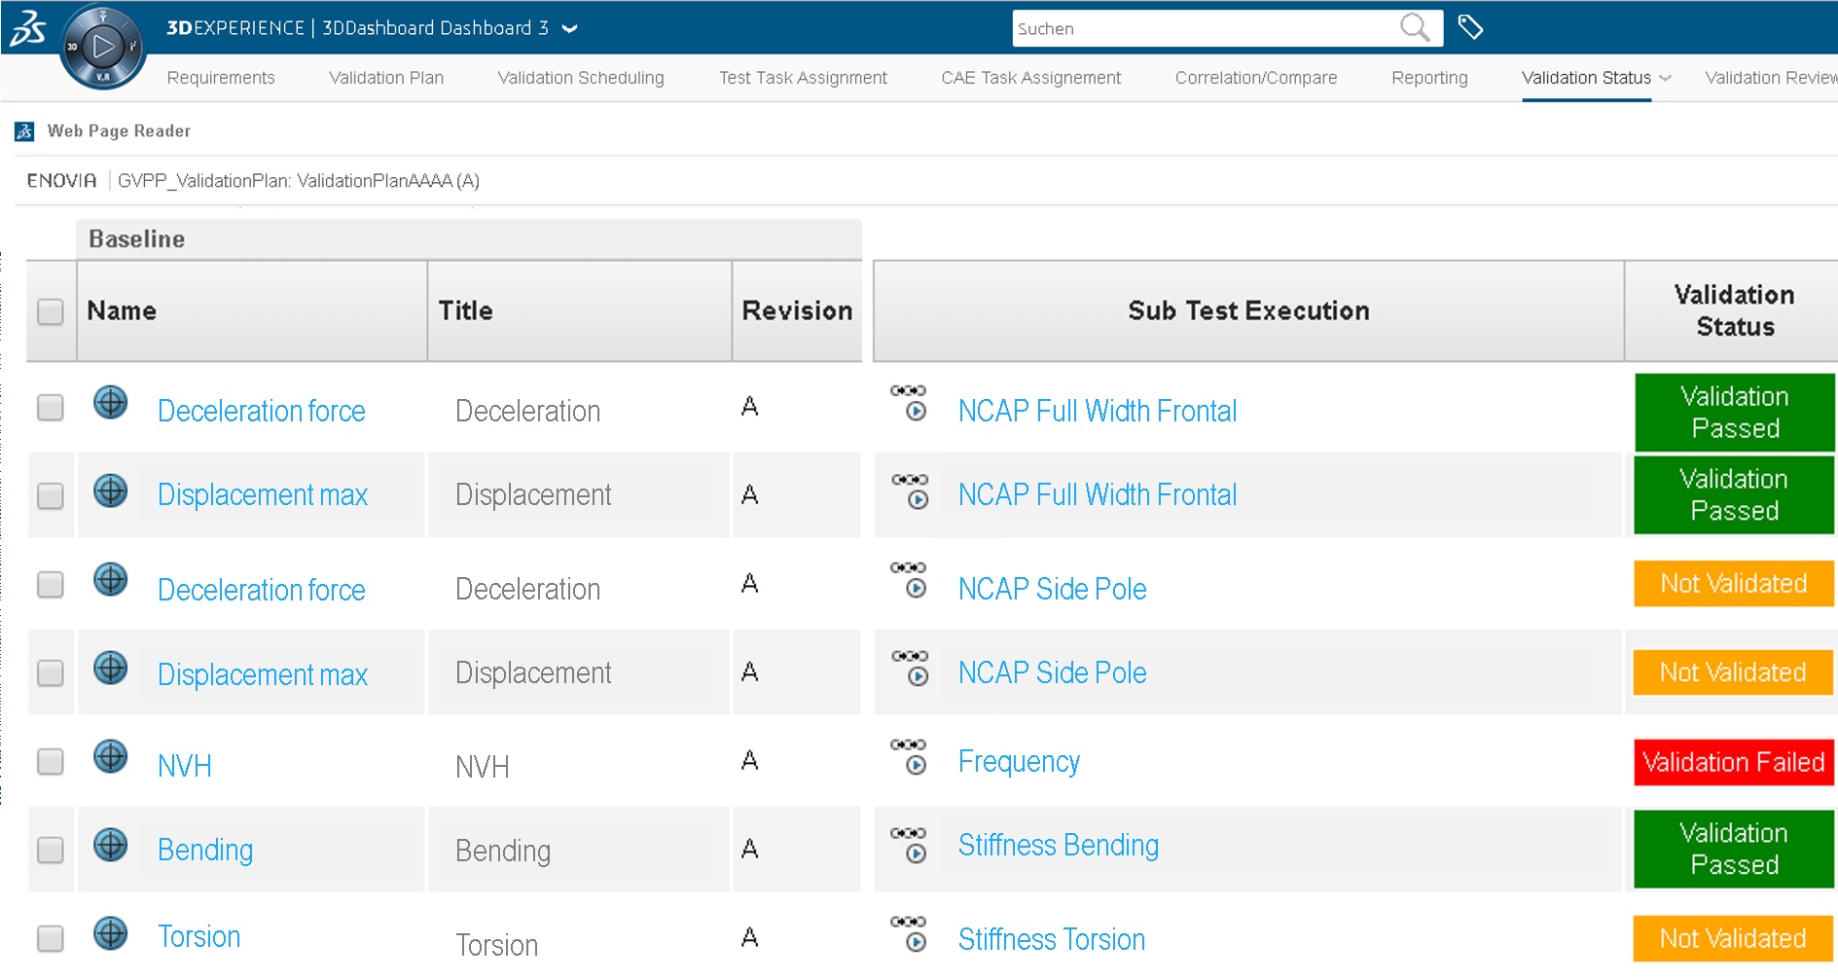Viewport: 1838px width, 980px height.
Task: Switch to the Validation Plan tab
Action: point(386,78)
